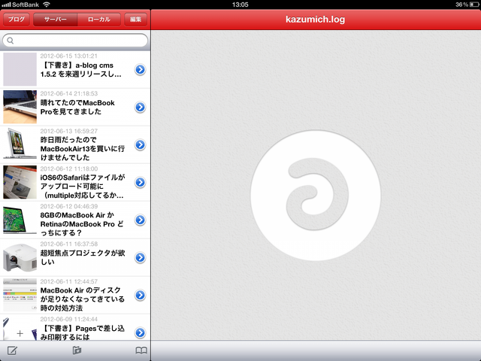Screen dimensions: 481x361
Task: Open details arrow for 超短焦点プロジェクタ post
Action: pyautogui.click(x=140, y=257)
